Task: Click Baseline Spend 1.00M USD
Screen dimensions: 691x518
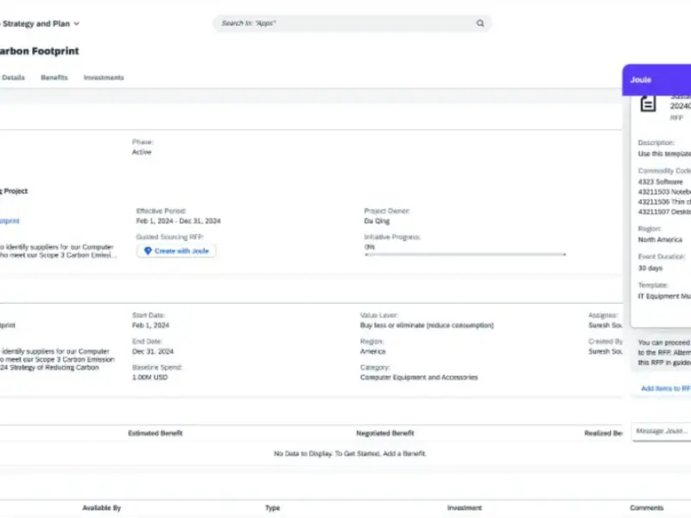Action: [x=149, y=377]
